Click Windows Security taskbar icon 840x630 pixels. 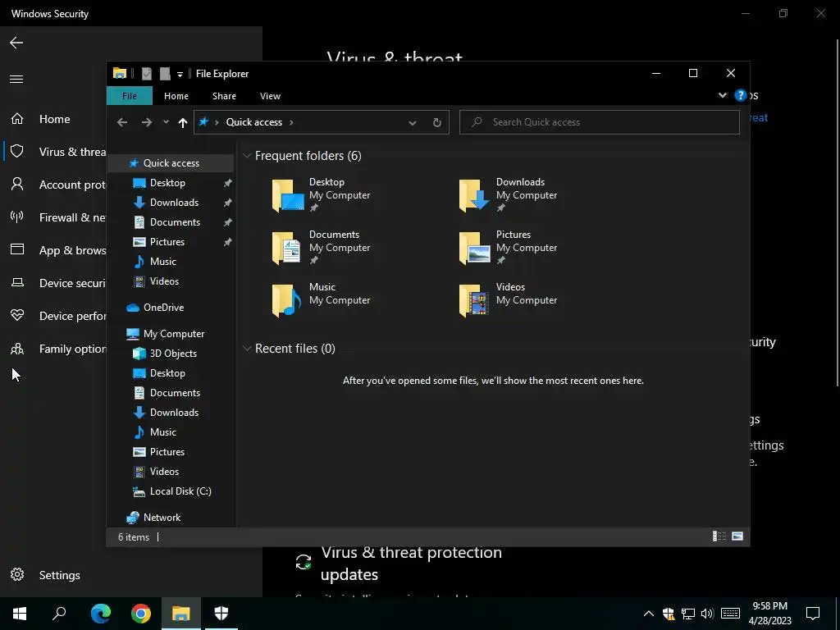coord(221,614)
